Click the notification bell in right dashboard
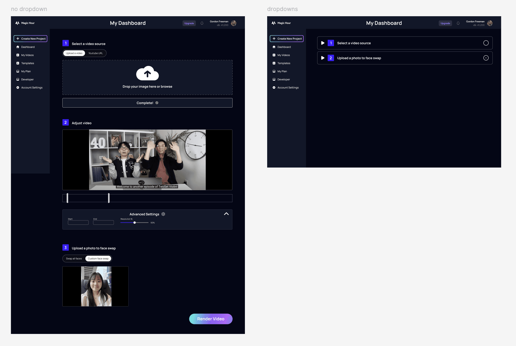 click(x=458, y=23)
